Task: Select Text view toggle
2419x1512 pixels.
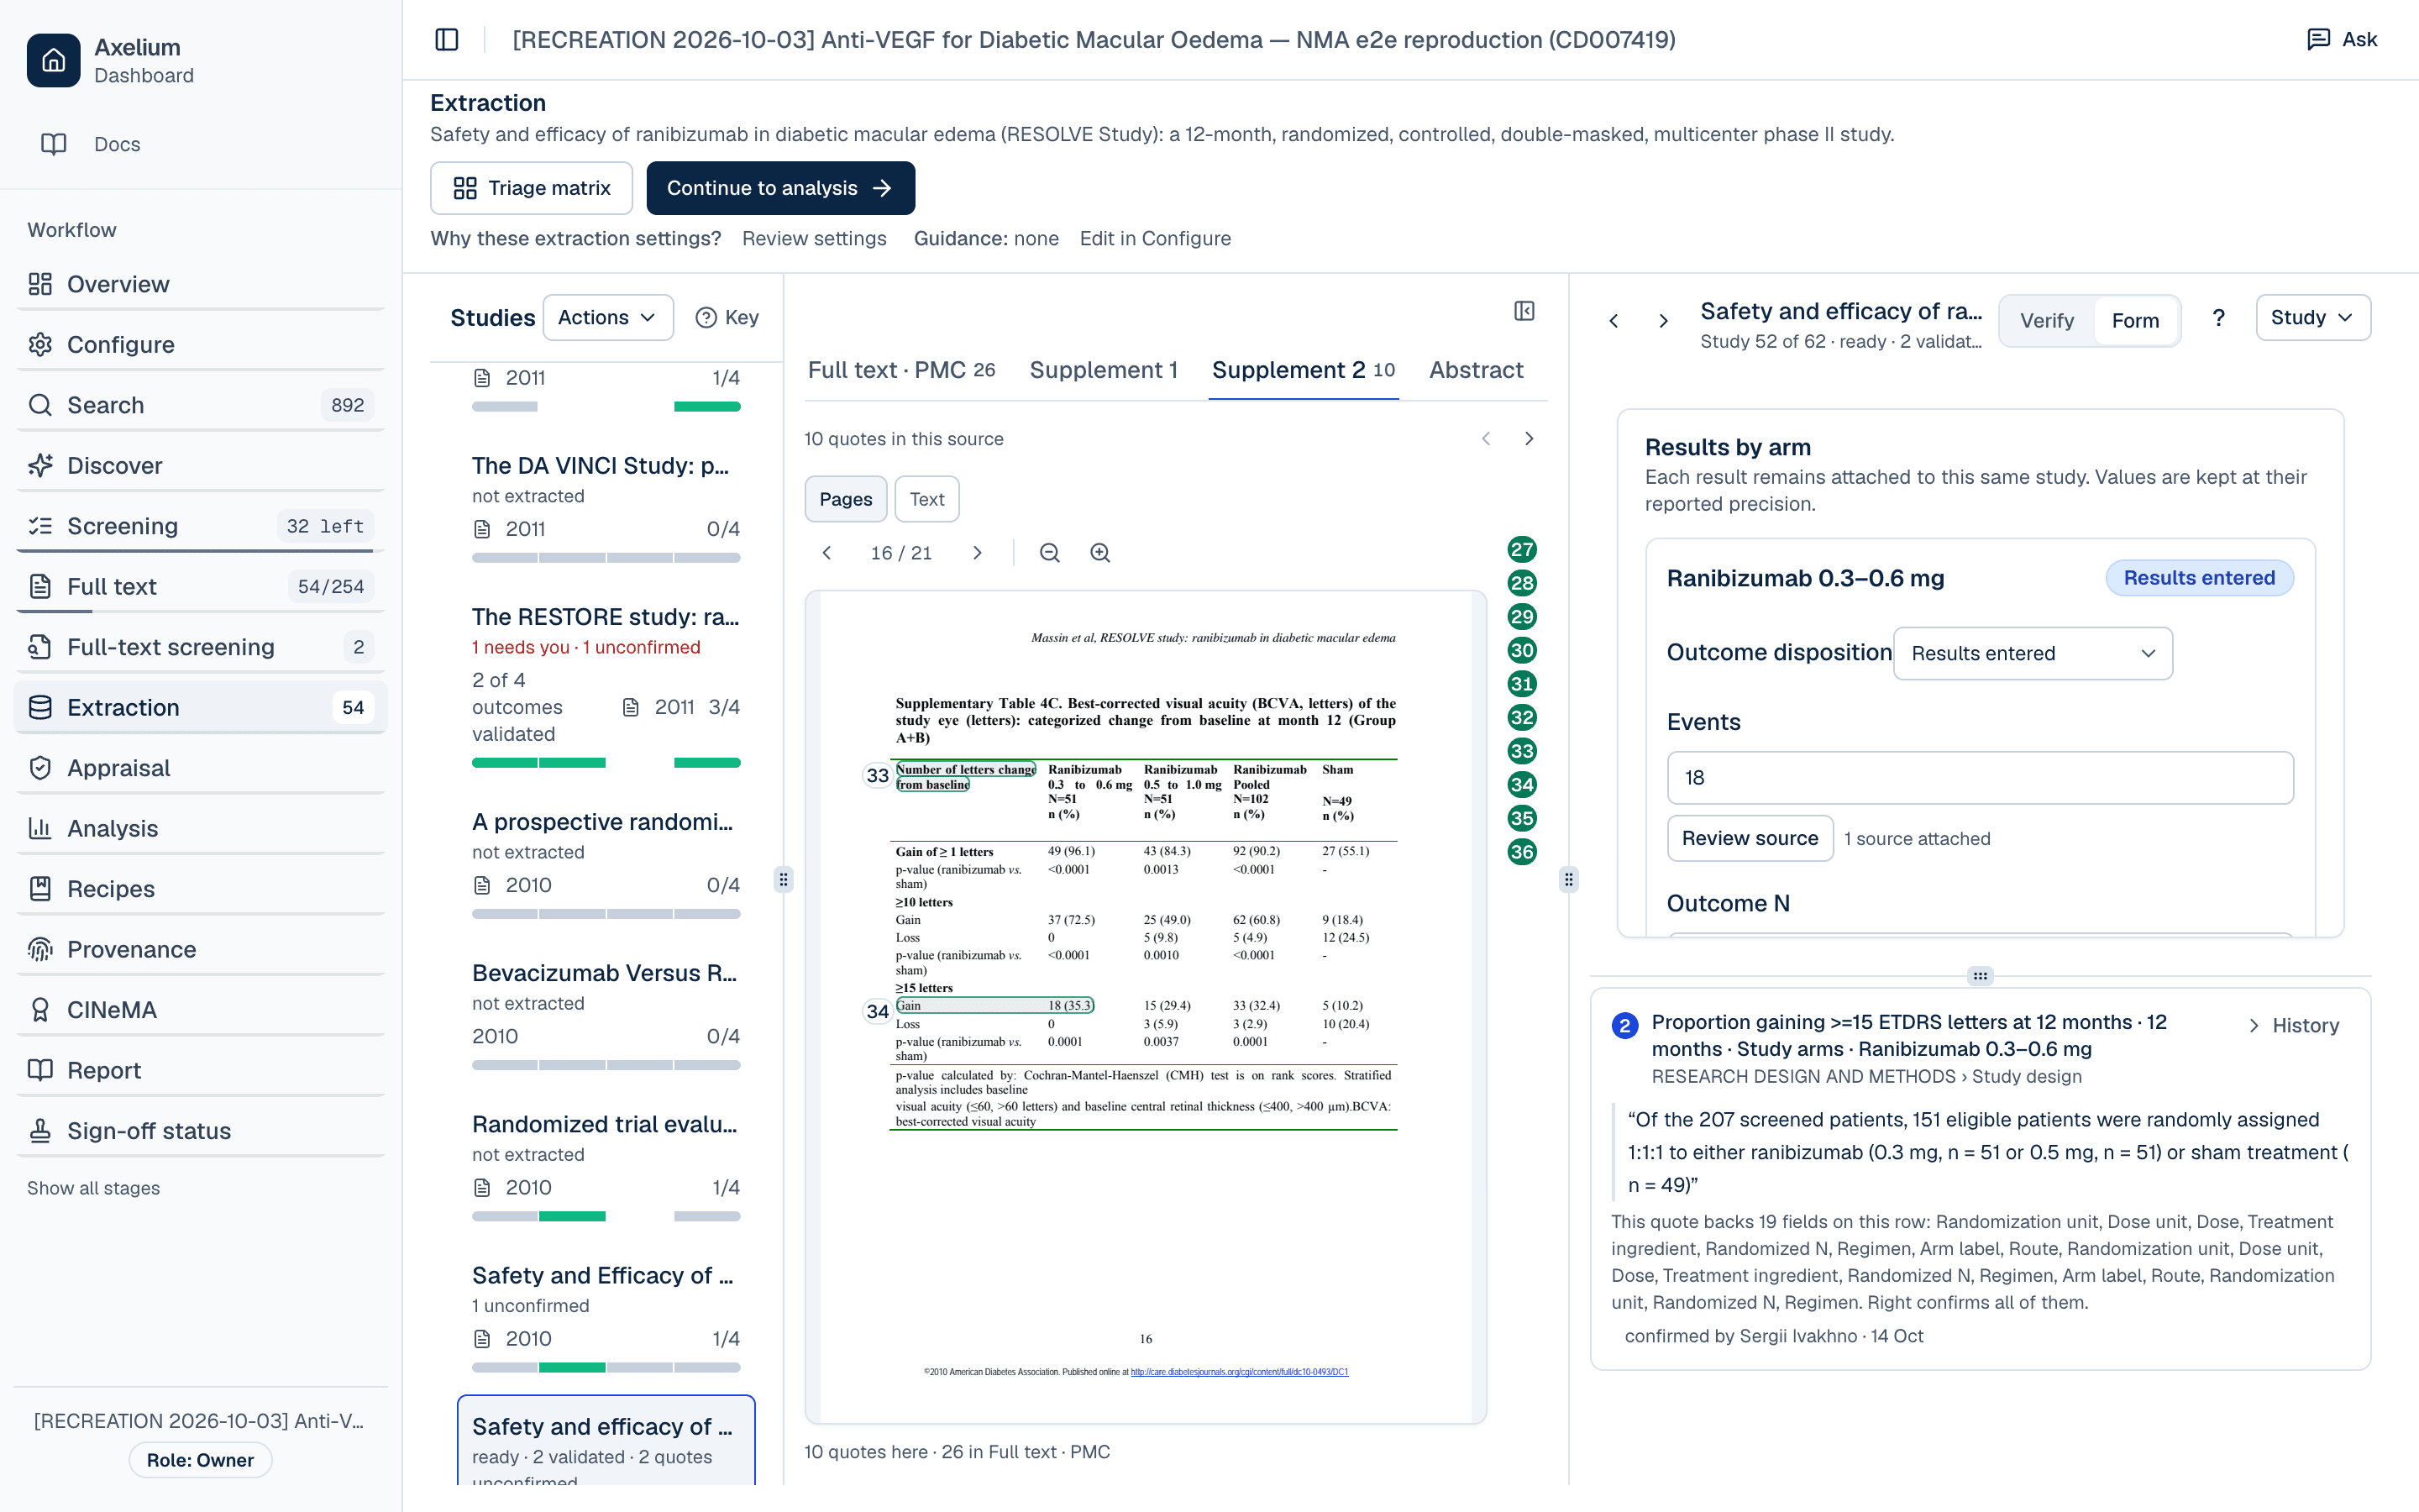Action: (x=926, y=499)
